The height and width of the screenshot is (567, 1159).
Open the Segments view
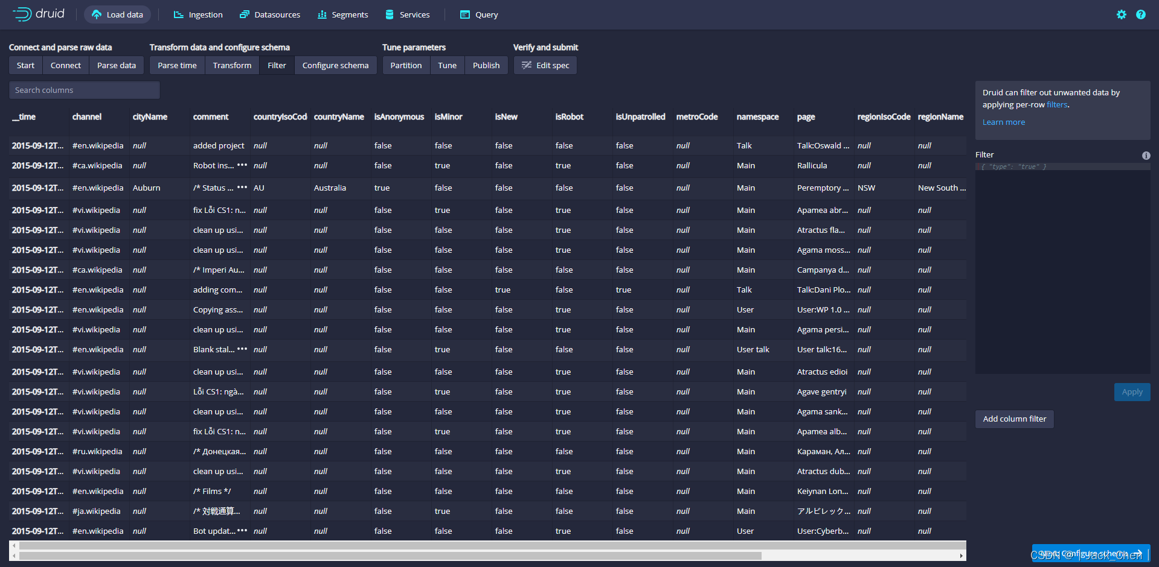coord(342,14)
